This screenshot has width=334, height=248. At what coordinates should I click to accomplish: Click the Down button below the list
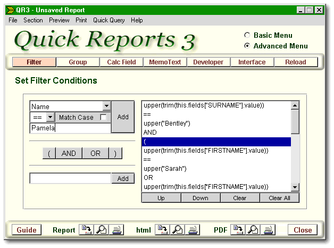pos(201,198)
